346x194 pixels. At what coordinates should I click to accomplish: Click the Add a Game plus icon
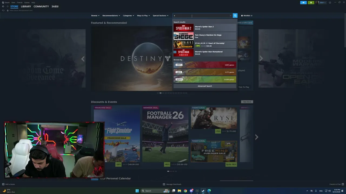click(x=3, y=184)
